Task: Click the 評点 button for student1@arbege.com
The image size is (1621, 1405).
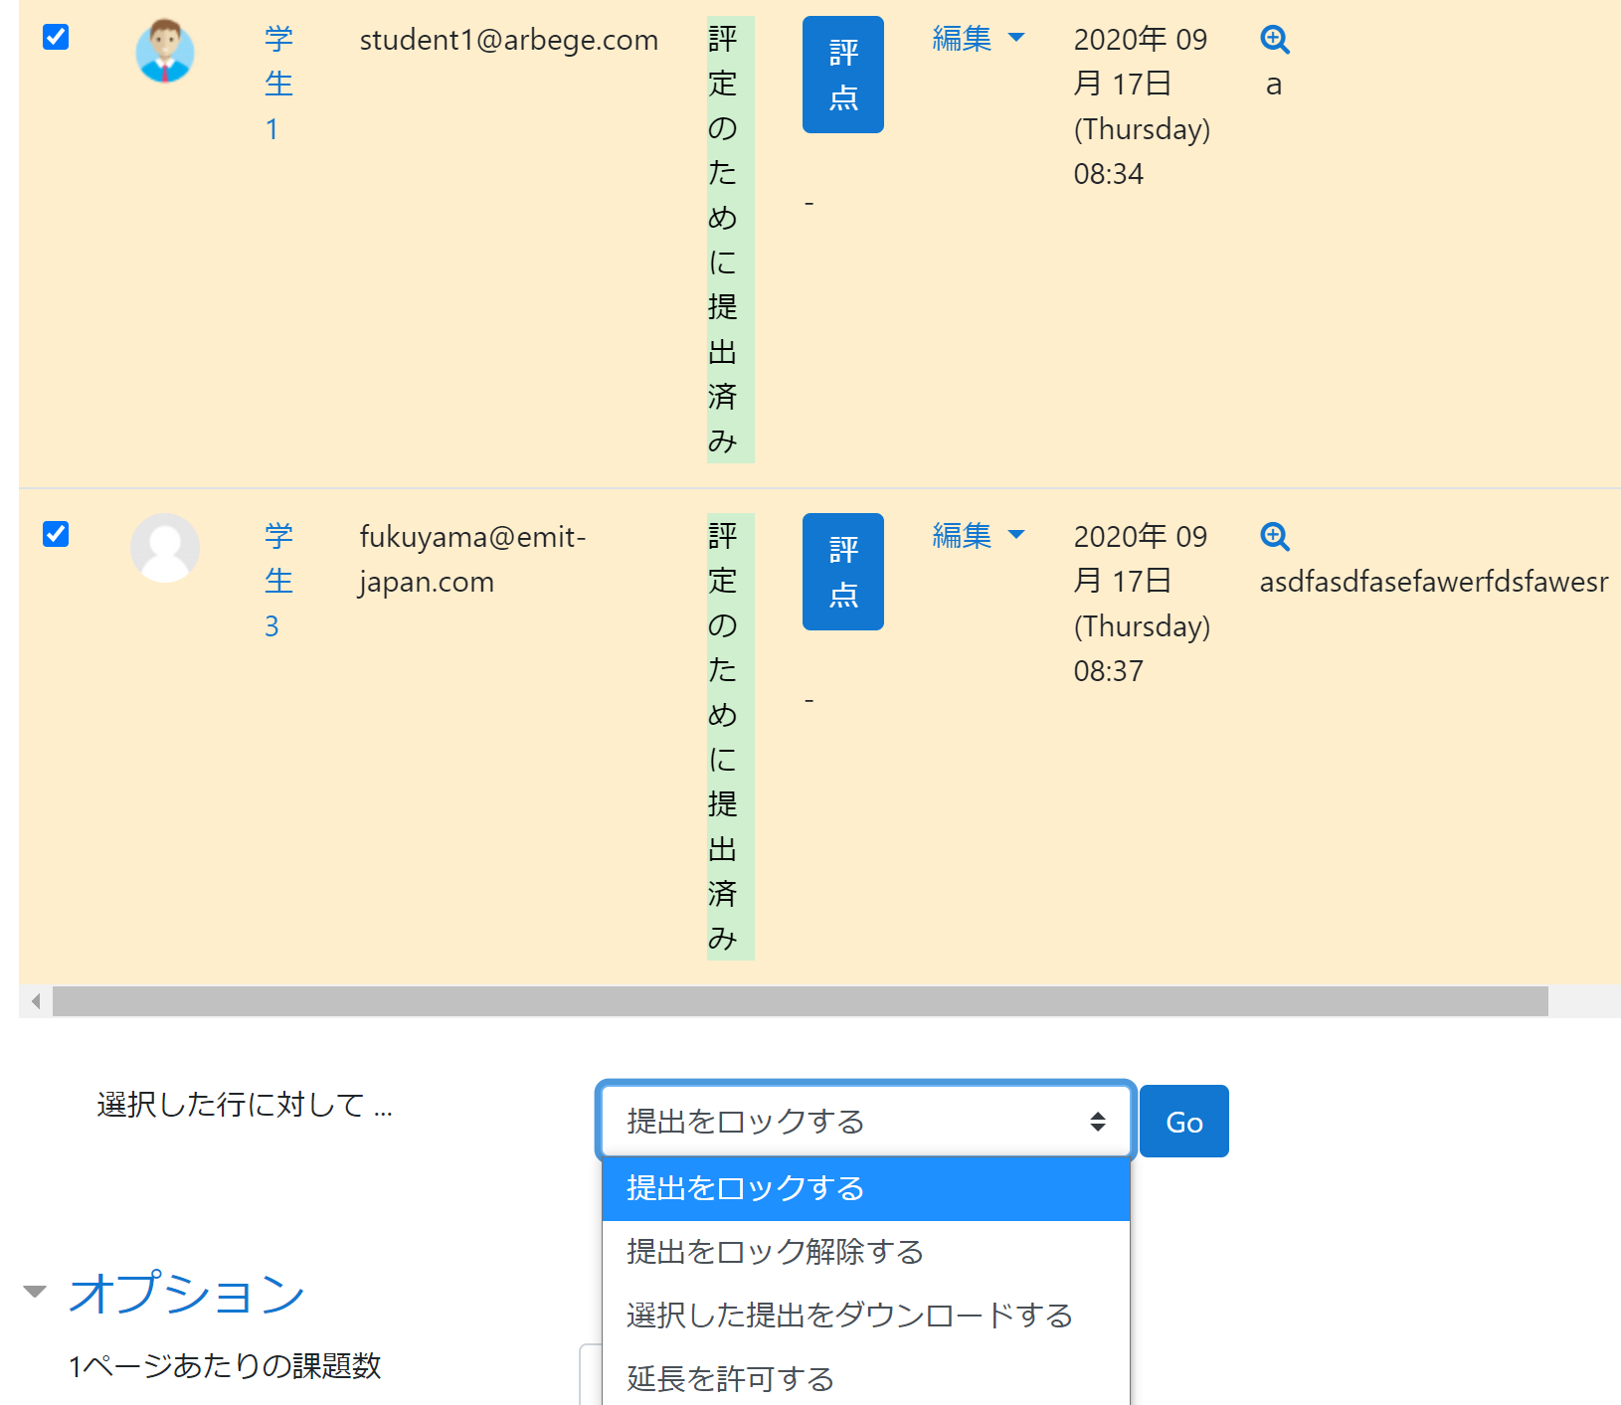Action: (843, 75)
